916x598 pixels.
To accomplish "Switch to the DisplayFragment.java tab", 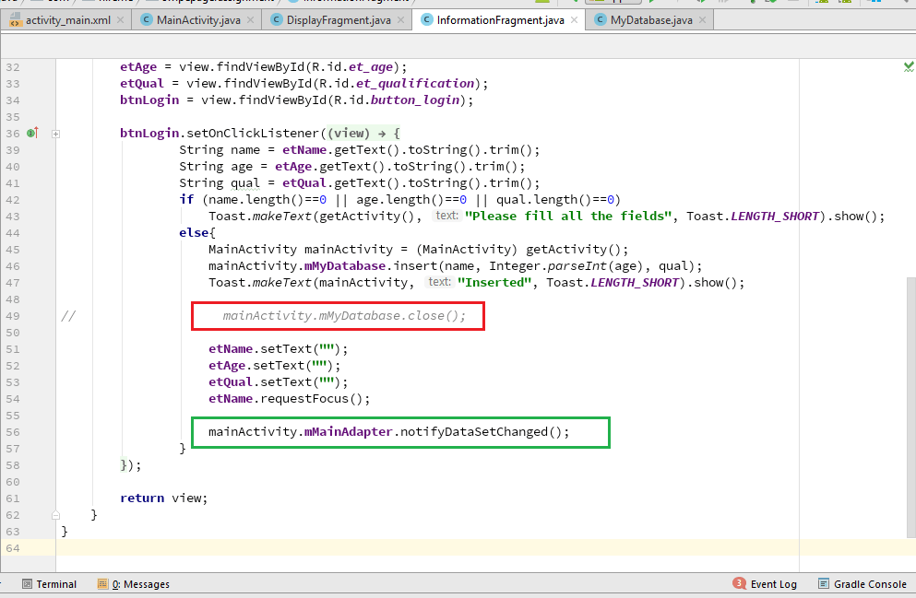I will (x=339, y=20).
